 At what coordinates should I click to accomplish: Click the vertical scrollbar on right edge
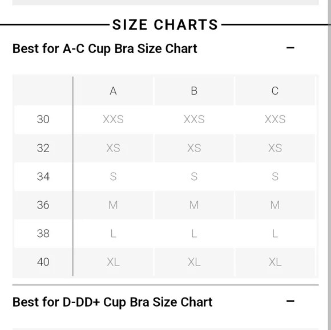(x=329, y=165)
